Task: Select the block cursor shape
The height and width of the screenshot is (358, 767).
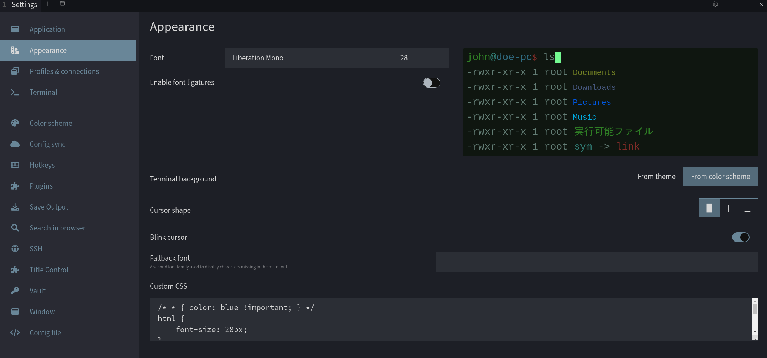Action: pos(709,208)
